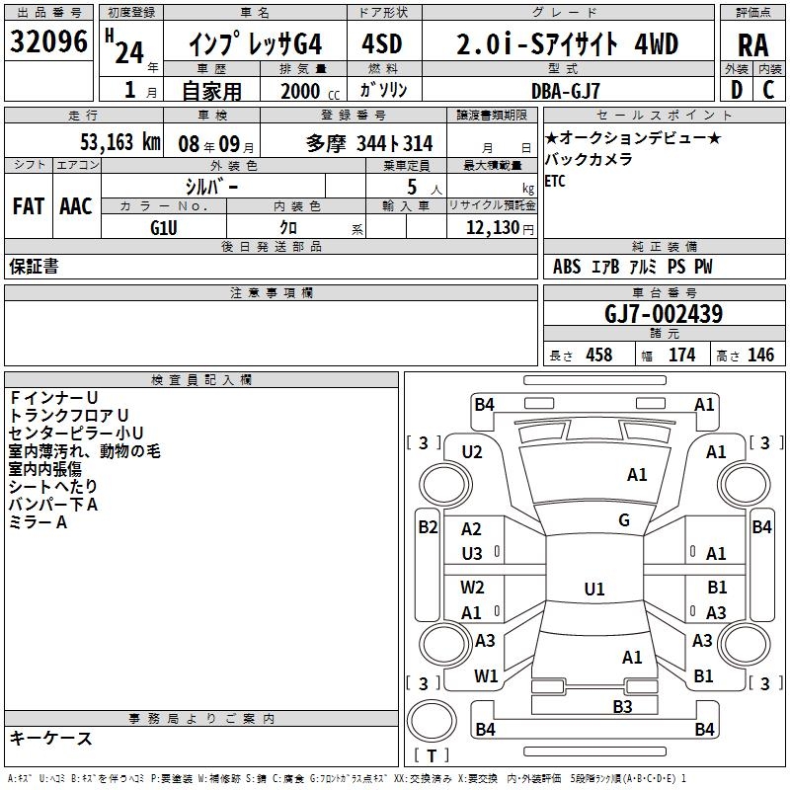Click chassis number GJ7-002439
Image resolution: width=790 pixels, height=790 pixels.
(x=664, y=313)
